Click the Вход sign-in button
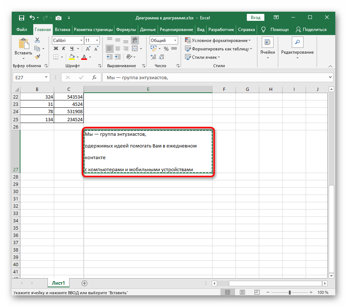347x307 pixels. 256,18
